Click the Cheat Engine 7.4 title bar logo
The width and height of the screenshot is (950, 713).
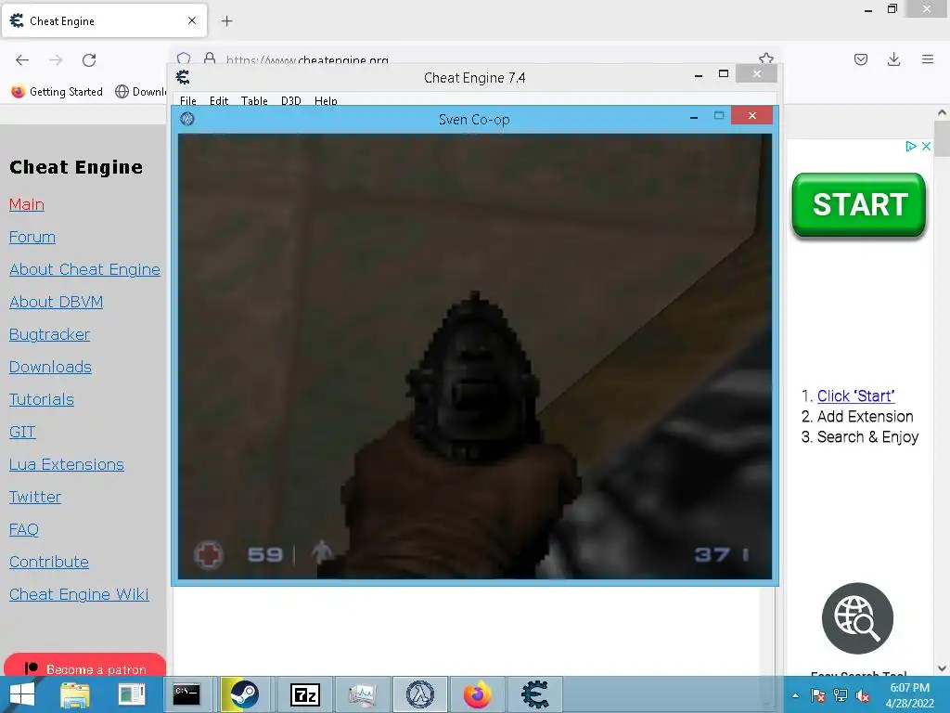[183, 77]
